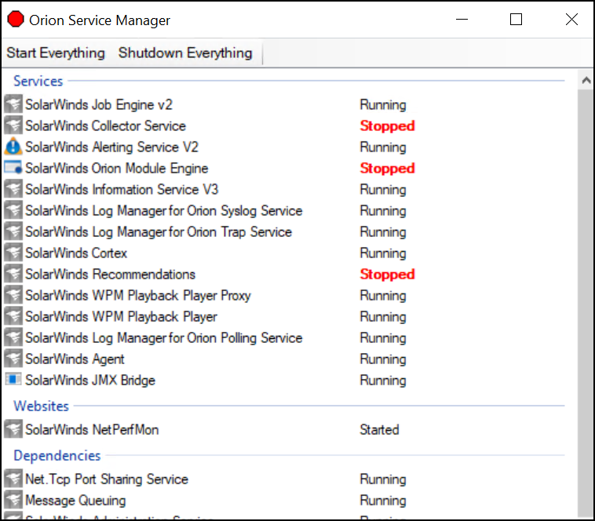Click the SolarWinds Agent service icon
Image resolution: width=595 pixels, height=521 pixels.
[13, 359]
